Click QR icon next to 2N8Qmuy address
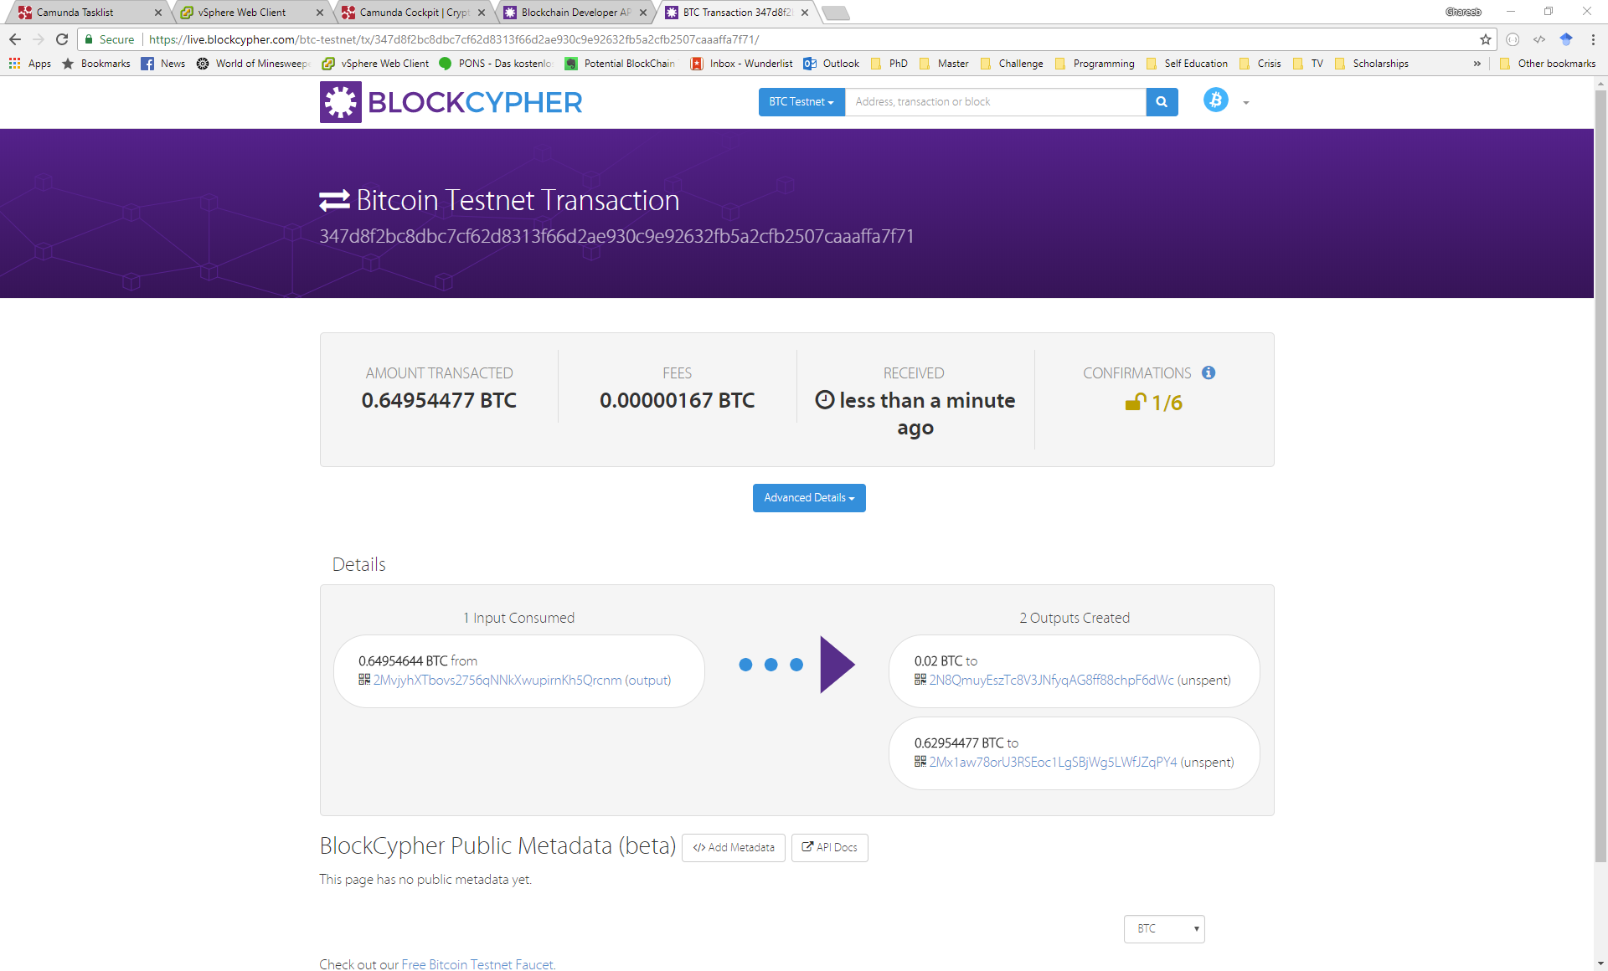1608x971 pixels. [920, 680]
